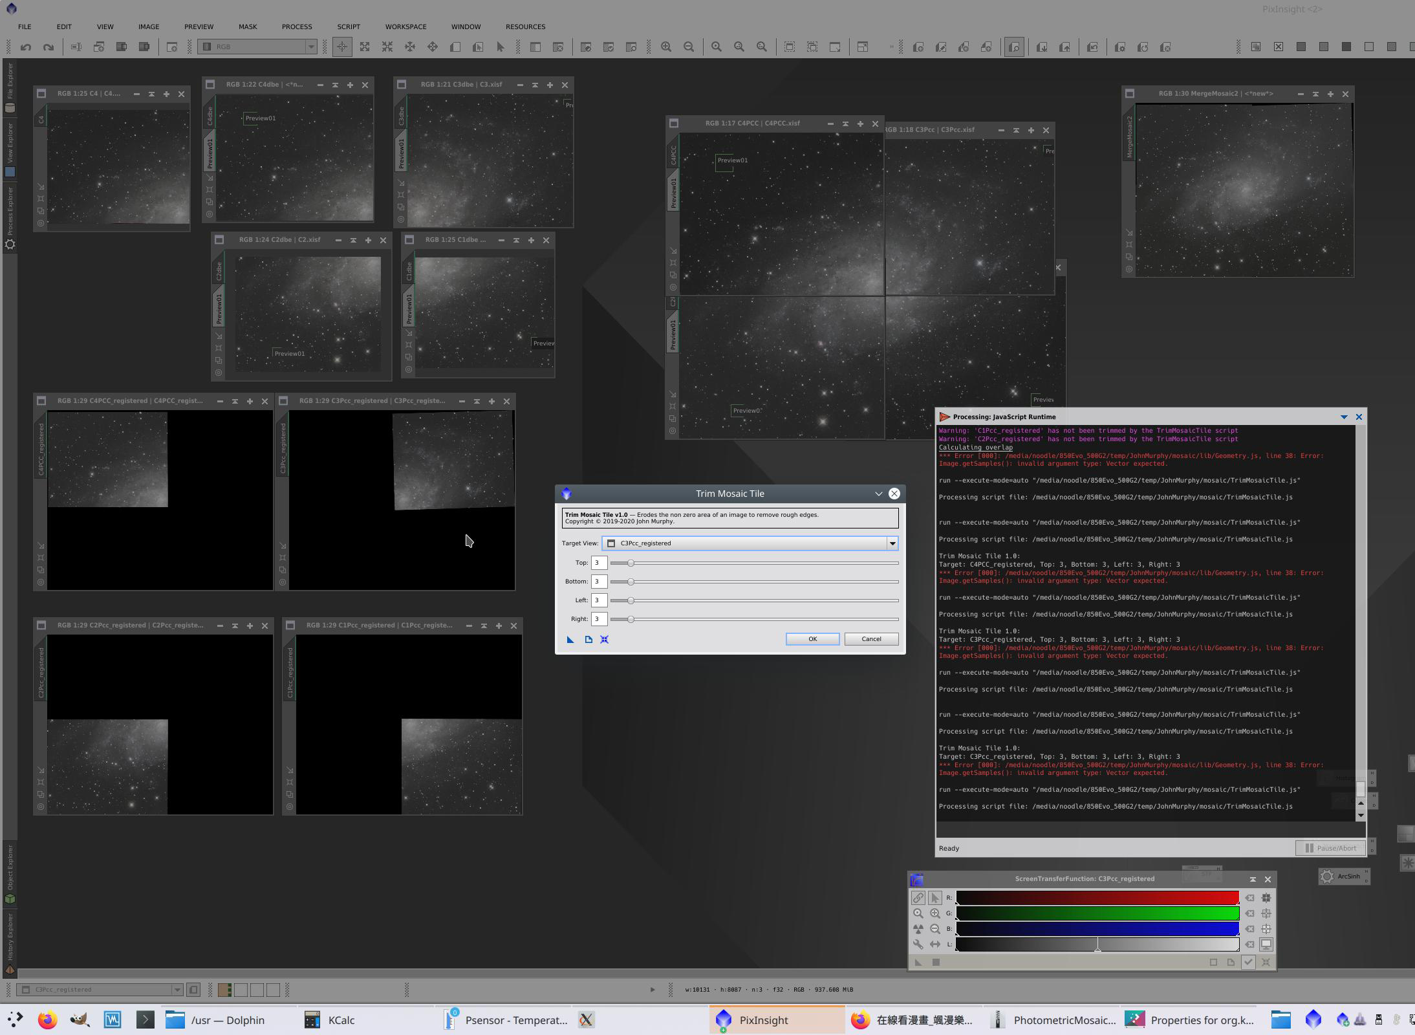Open the C3Pcc_registered view selector at bottom
This screenshot has width=1415, height=1035.
tap(100, 990)
